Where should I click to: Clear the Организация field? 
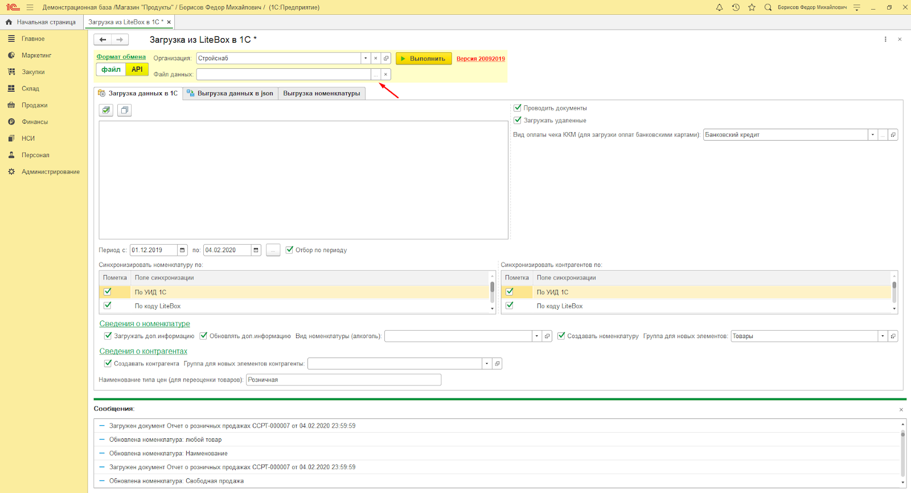376,58
